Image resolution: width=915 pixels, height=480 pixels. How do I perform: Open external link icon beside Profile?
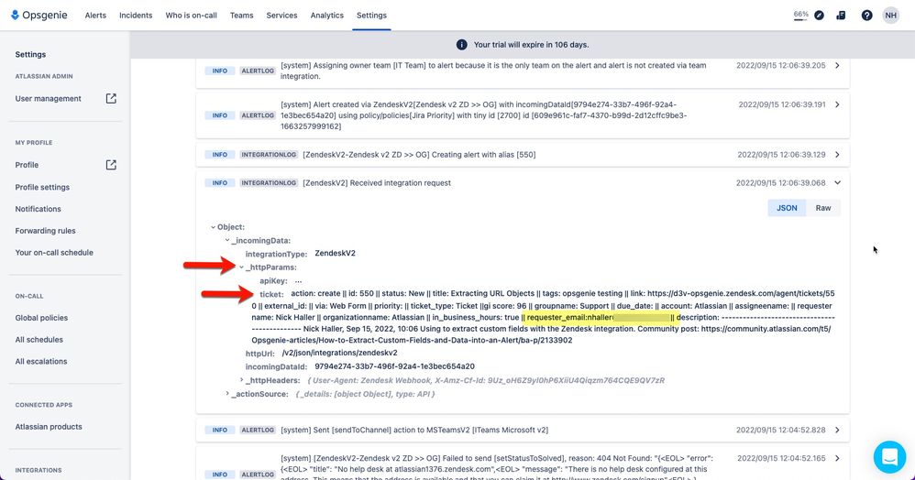111,165
